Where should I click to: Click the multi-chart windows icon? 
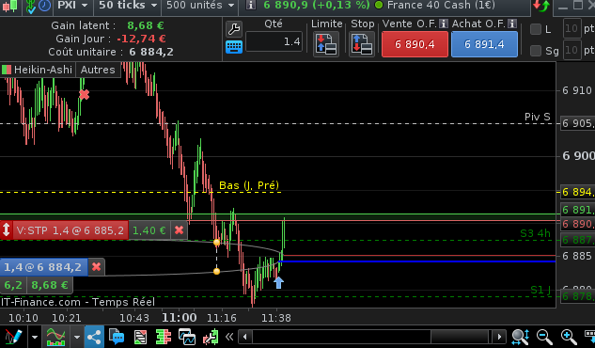click(187, 337)
